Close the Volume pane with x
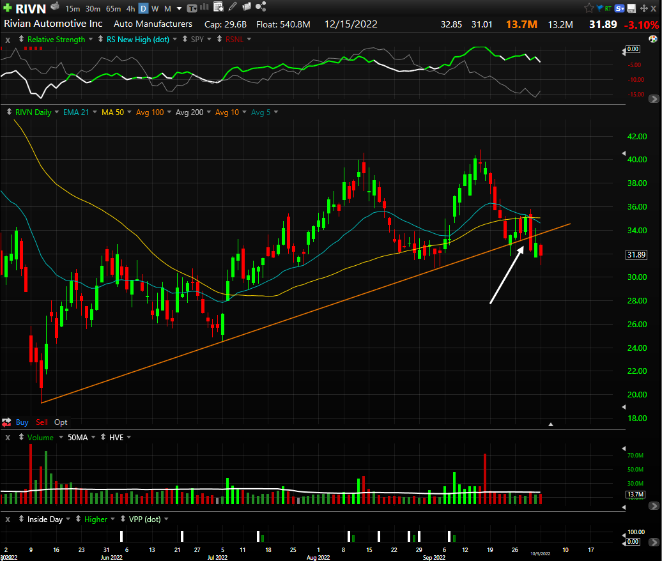Viewport: 662px width, 561px height. 8,438
